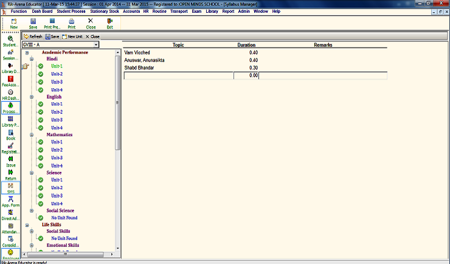Collapse the Hindi subject tree node

pyautogui.click(x=31, y=59)
